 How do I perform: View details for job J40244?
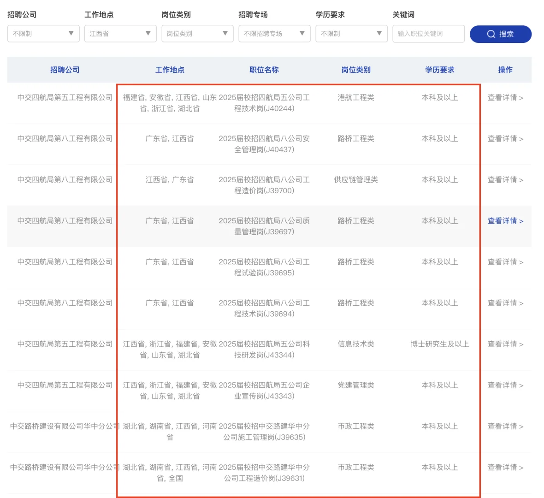pyautogui.click(x=505, y=97)
